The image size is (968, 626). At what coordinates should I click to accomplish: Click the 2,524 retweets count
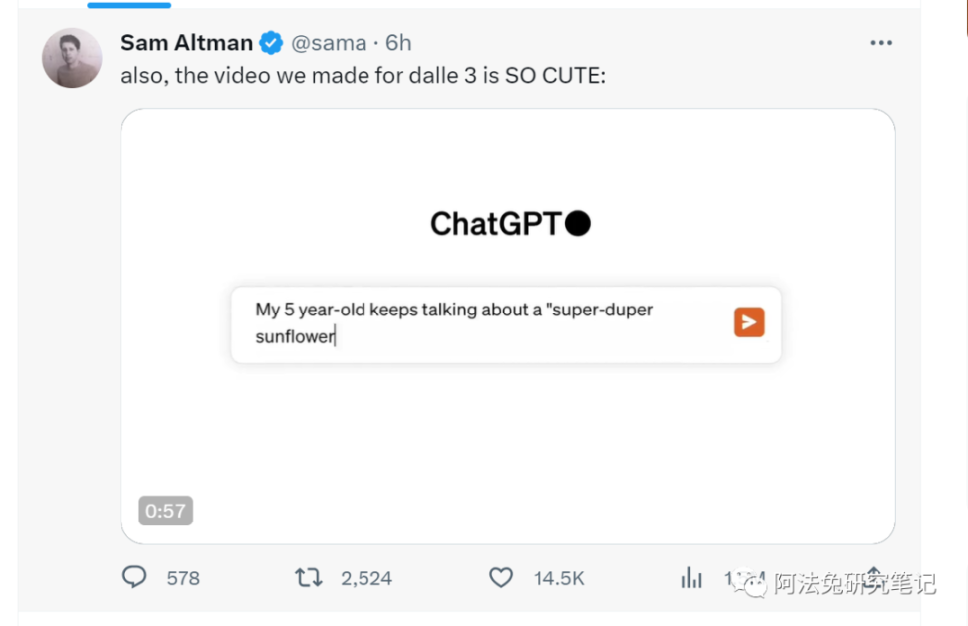tap(366, 578)
